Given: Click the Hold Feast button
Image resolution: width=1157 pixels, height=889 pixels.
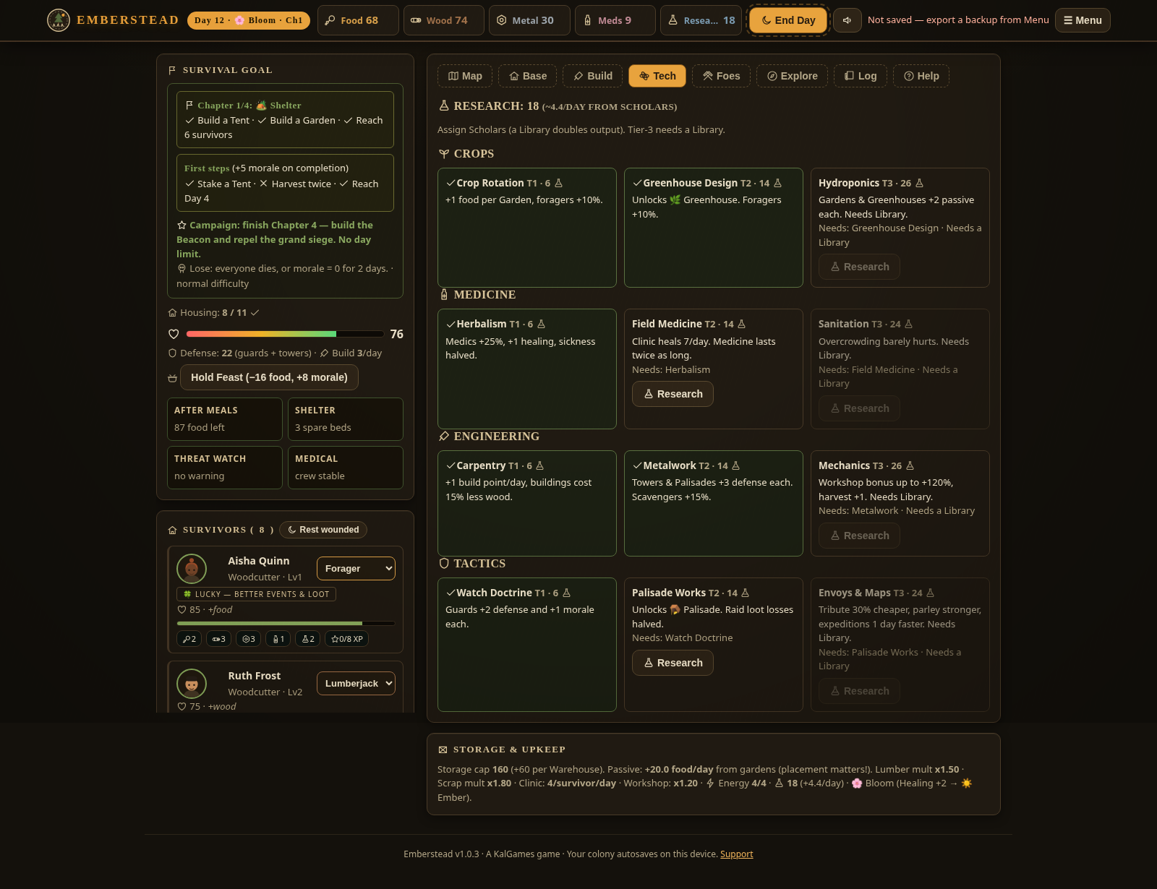Looking at the screenshot, I should click(x=269, y=377).
